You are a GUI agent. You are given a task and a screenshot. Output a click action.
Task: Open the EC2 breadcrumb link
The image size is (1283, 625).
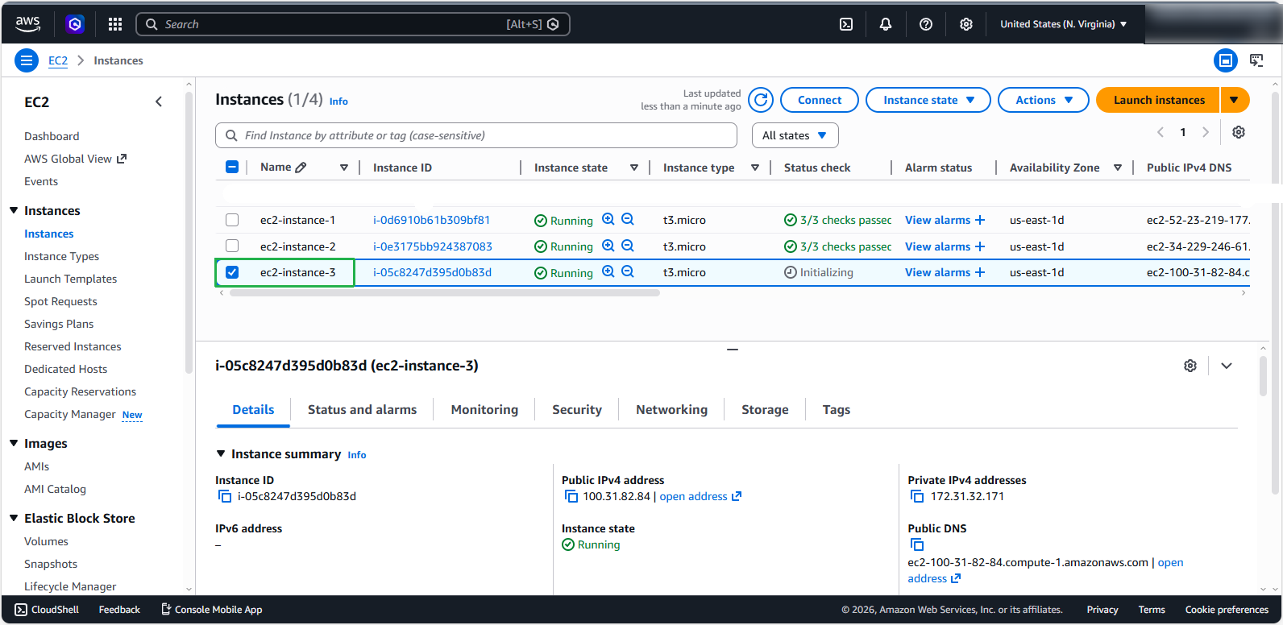(x=58, y=60)
